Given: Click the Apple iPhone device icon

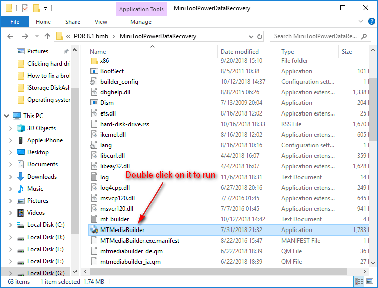Looking at the screenshot, I should tap(21, 140).
